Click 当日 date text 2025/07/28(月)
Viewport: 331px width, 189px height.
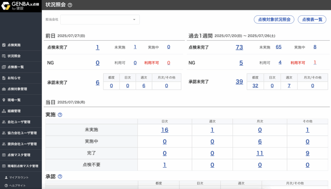point(71,102)
